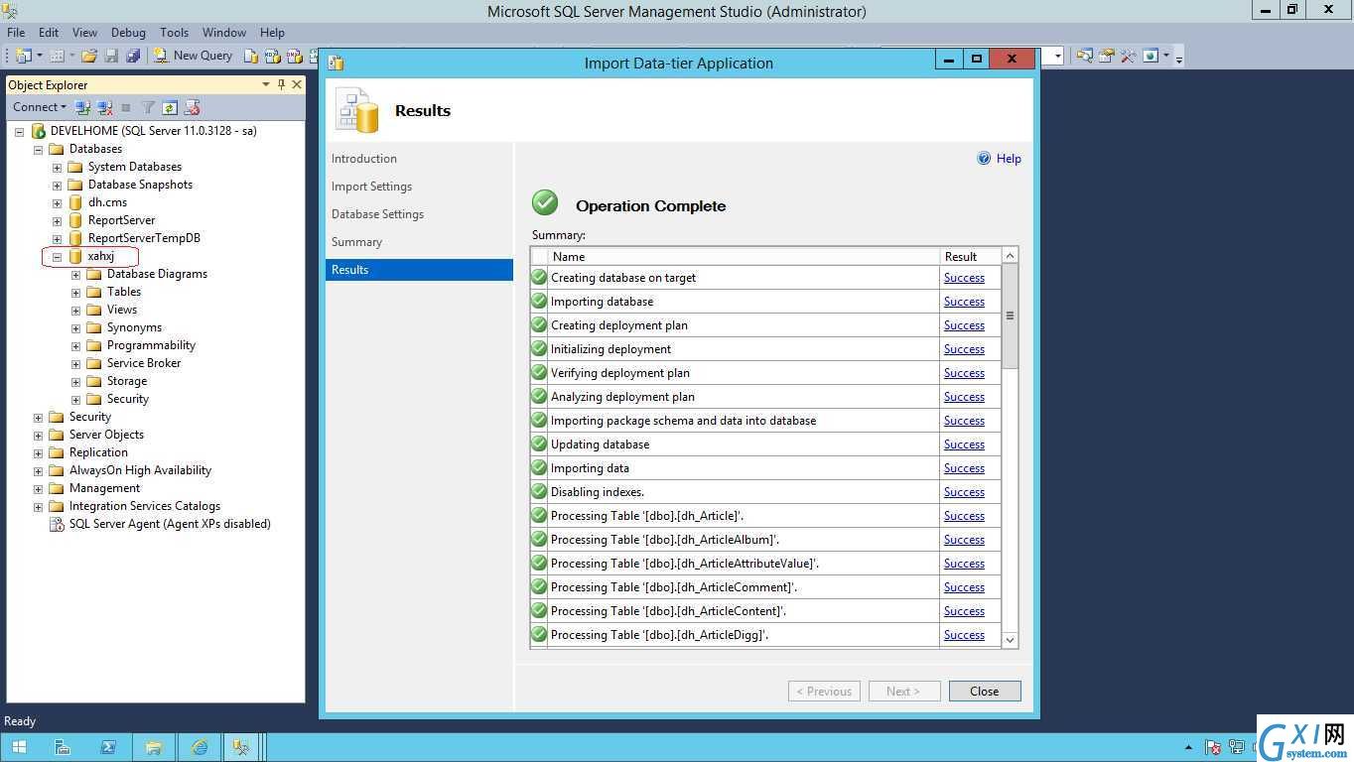Image resolution: width=1354 pixels, height=762 pixels.
Task: Open PowerShell from the taskbar
Action: point(108,747)
